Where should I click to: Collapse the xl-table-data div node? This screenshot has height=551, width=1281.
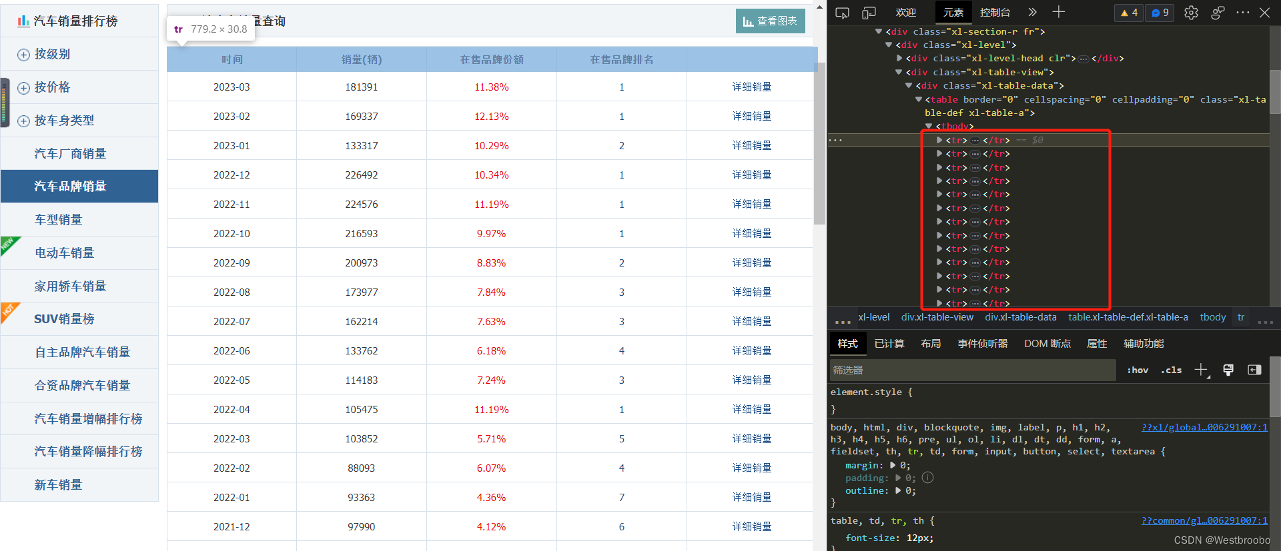pos(909,85)
